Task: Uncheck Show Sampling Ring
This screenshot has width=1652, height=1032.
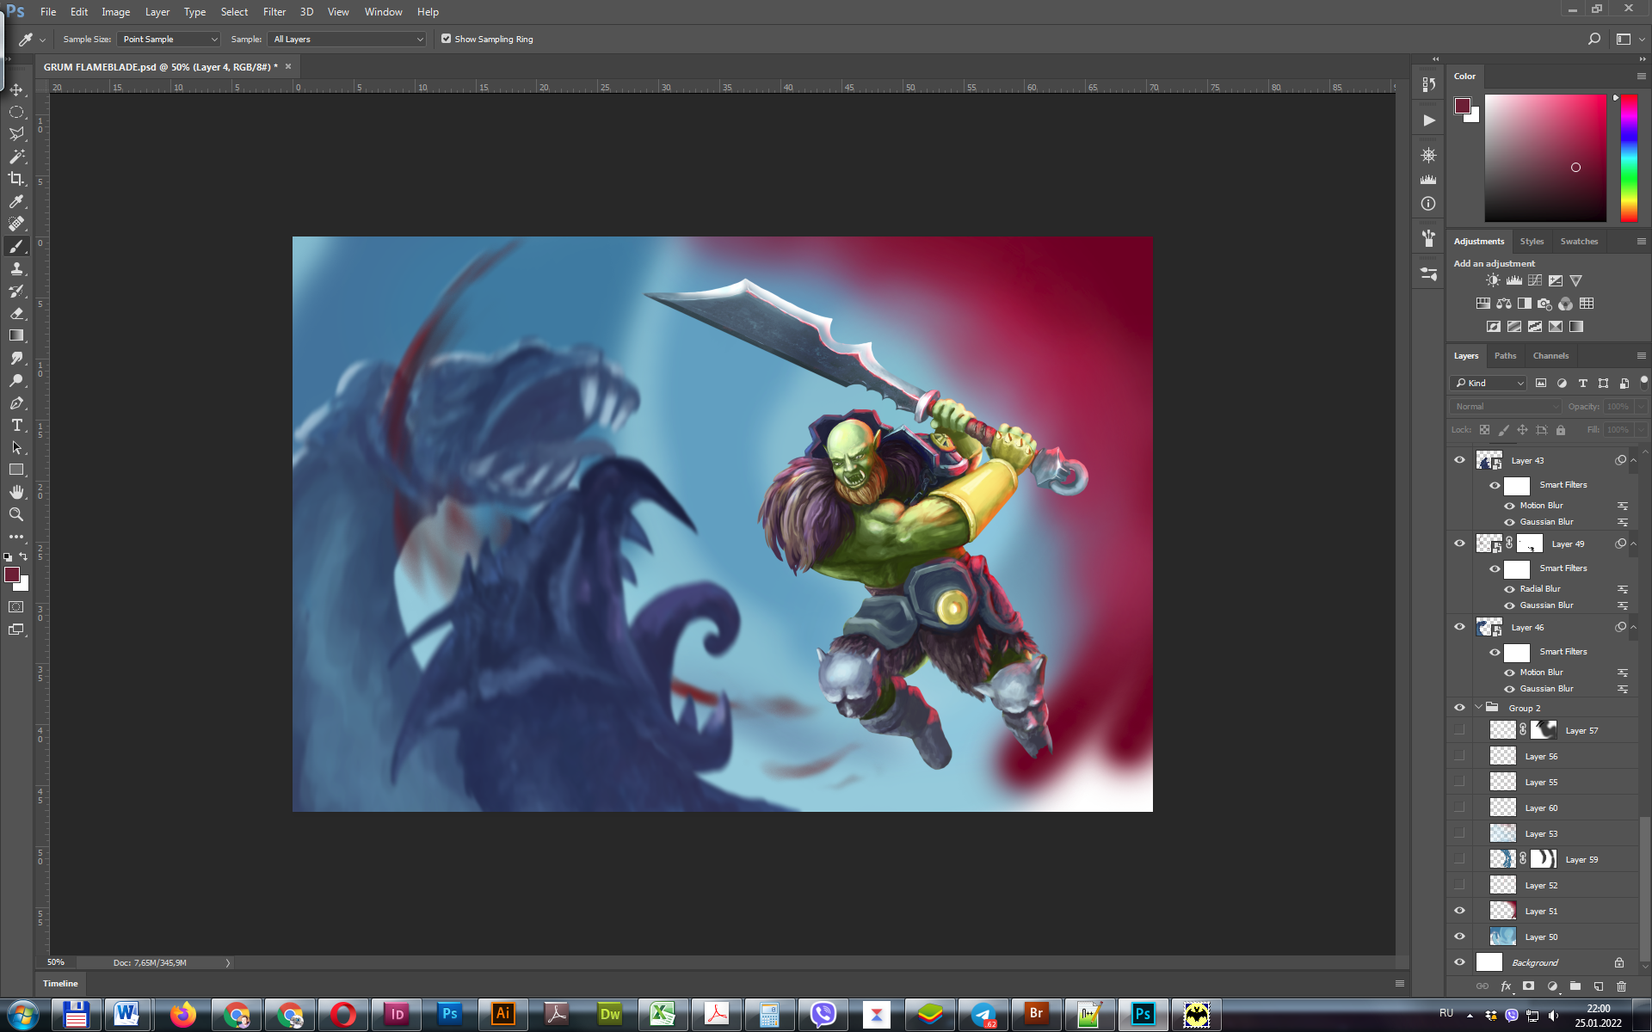Action: pyautogui.click(x=446, y=39)
